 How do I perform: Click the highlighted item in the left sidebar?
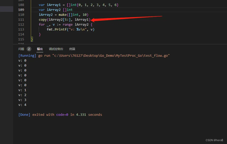(6, 9)
